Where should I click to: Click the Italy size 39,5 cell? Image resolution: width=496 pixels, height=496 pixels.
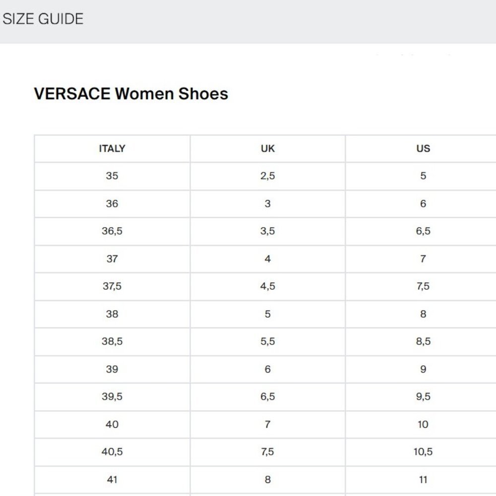click(x=112, y=397)
